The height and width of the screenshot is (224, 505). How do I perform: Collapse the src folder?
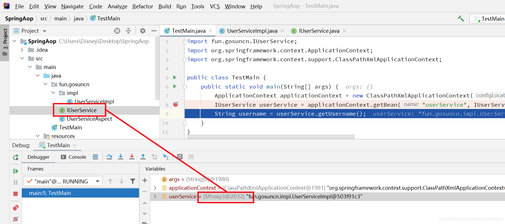point(22,58)
